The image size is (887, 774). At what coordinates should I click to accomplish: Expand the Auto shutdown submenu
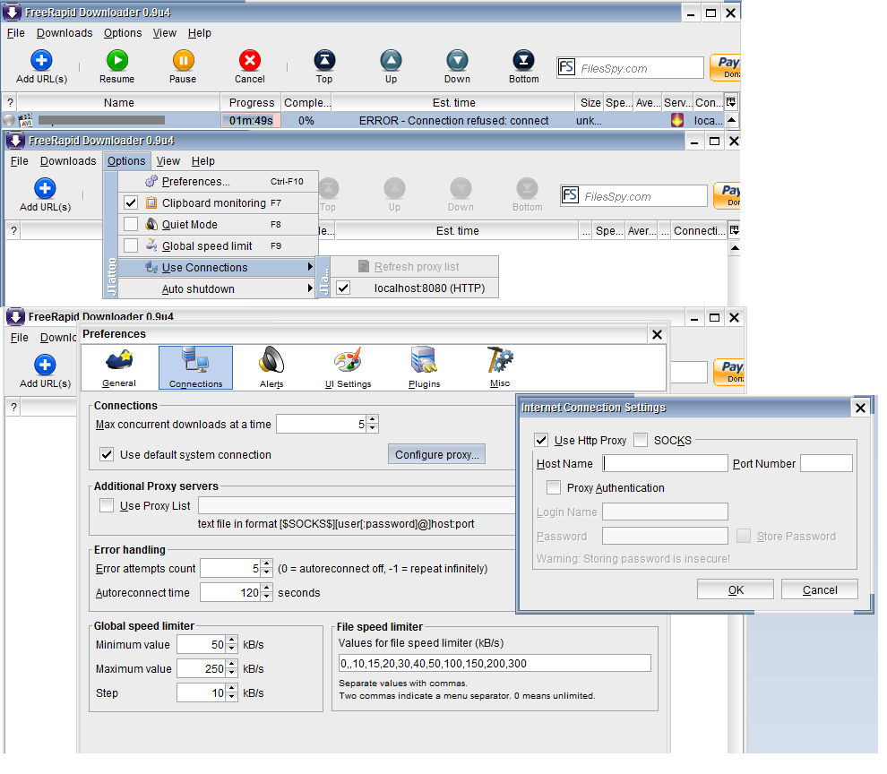(x=198, y=289)
